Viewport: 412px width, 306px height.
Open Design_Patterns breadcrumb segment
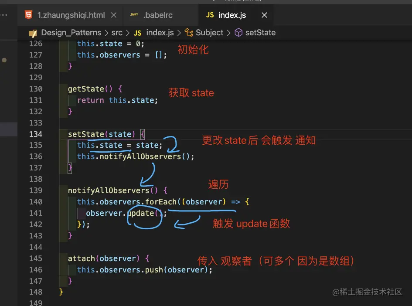[x=71, y=33]
